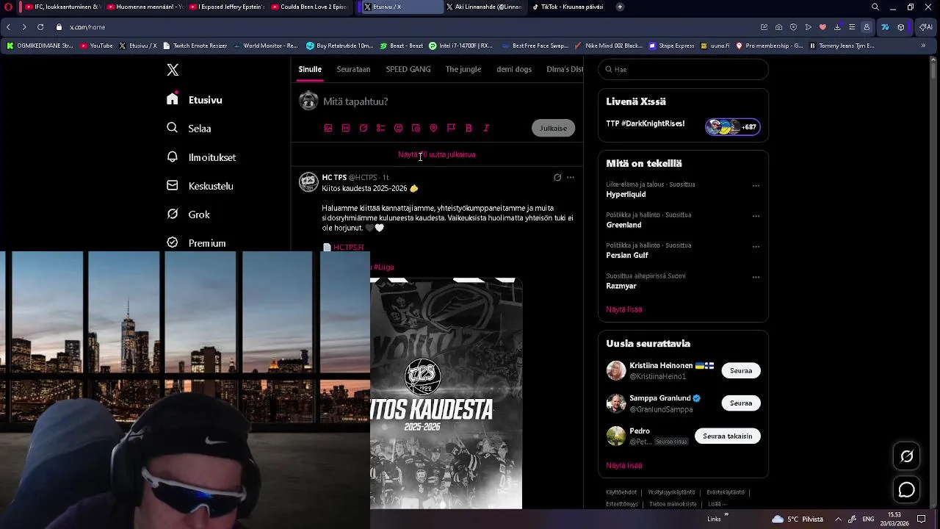Image resolution: width=940 pixels, height=529 pixels.
Task: Switch to the Sinulle tab
Action: point(310,69)
